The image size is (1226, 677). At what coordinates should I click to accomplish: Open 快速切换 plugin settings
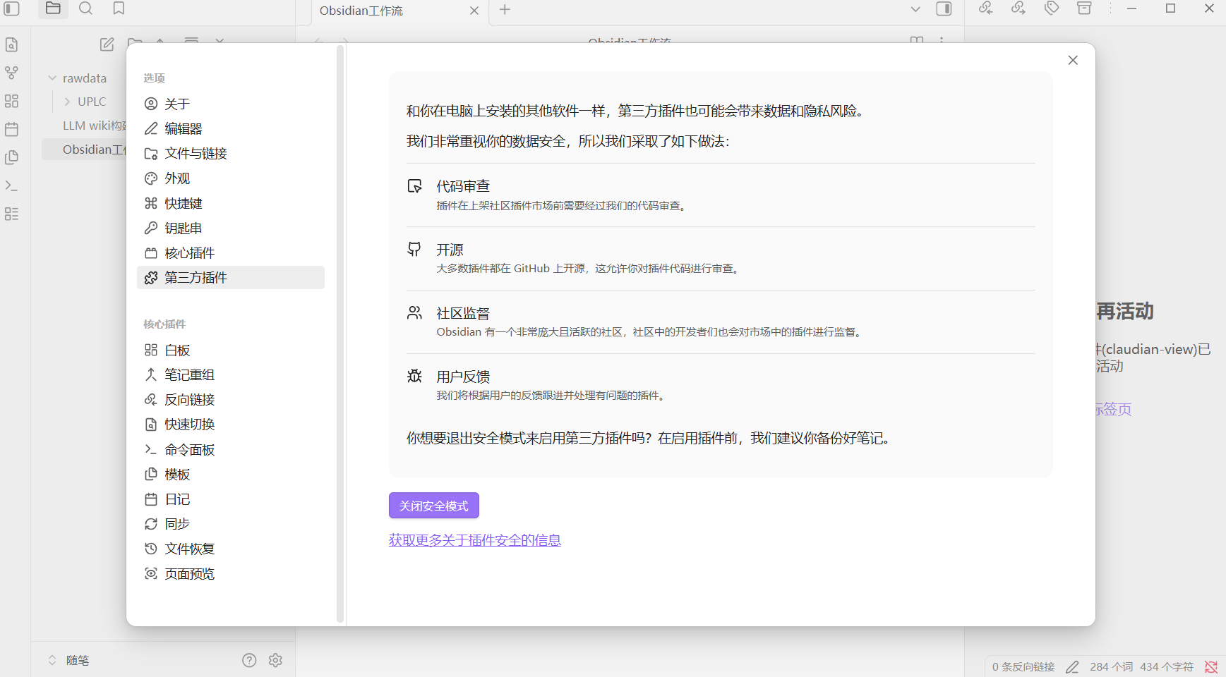[x=231, y=425]
